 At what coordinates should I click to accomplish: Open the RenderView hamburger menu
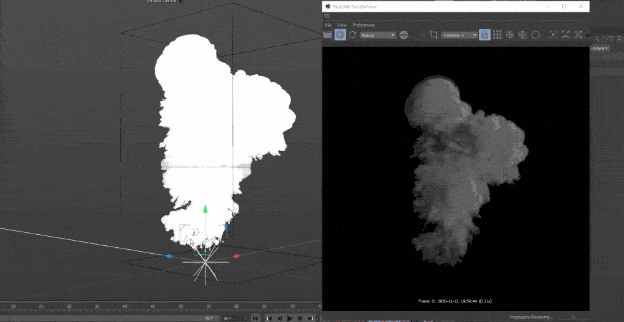(327, 16)
